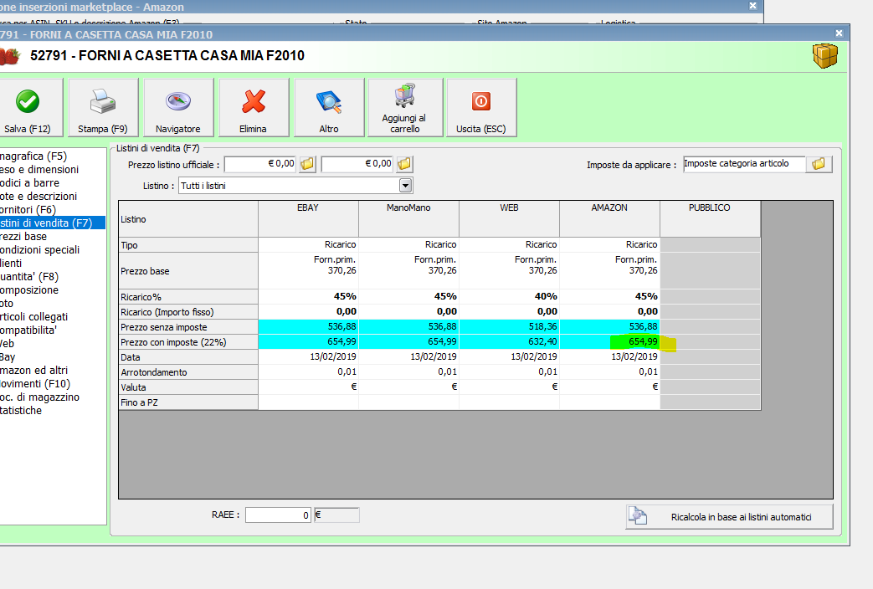Image resolution: width=873 pixels, height=589 pixels.
Task: Click the Imposte da applicare field
Action: [744, 164]
